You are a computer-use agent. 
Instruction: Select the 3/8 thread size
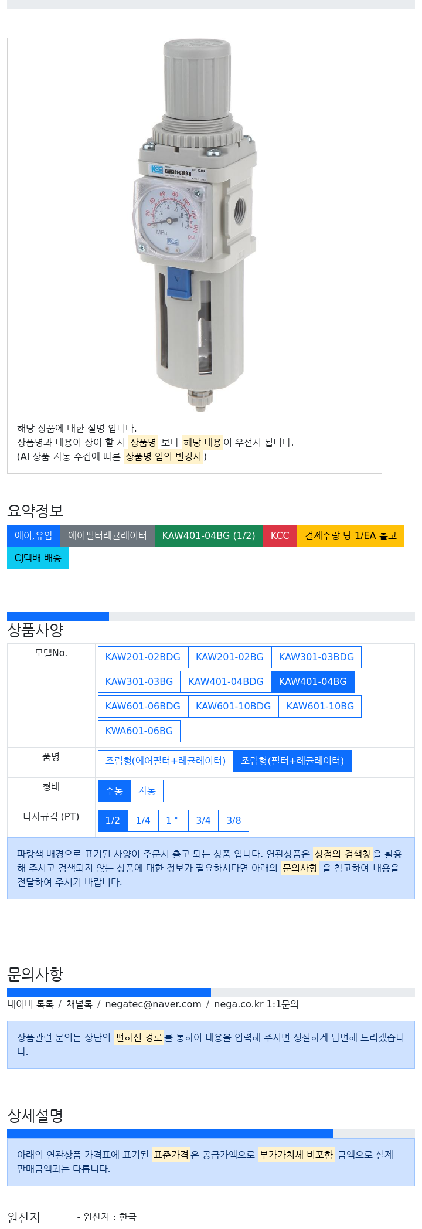point(234,821)
